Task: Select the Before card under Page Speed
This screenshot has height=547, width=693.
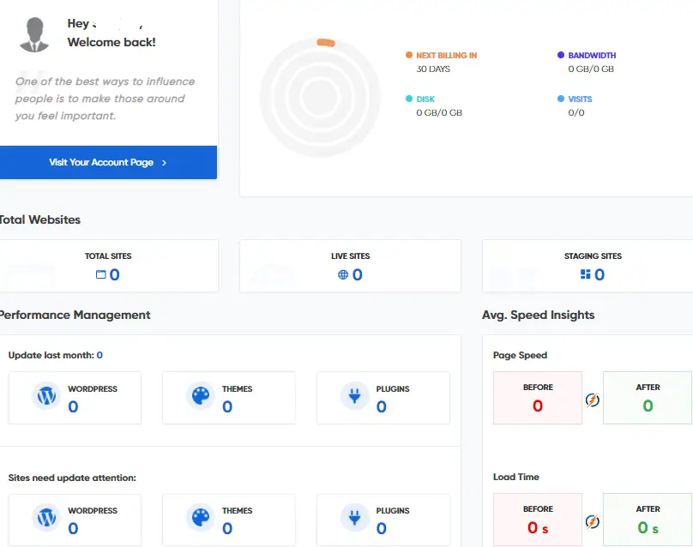Action: click(x=537, y=398)
